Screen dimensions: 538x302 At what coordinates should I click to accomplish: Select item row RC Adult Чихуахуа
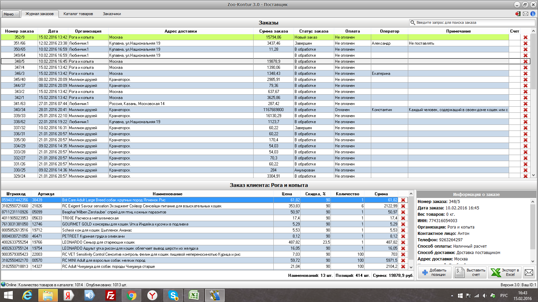[204, 266]
